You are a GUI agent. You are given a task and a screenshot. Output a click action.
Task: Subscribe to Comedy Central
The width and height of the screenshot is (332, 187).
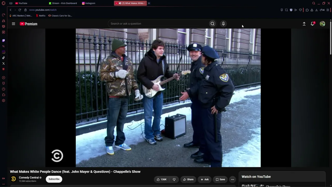click(54, 179)
